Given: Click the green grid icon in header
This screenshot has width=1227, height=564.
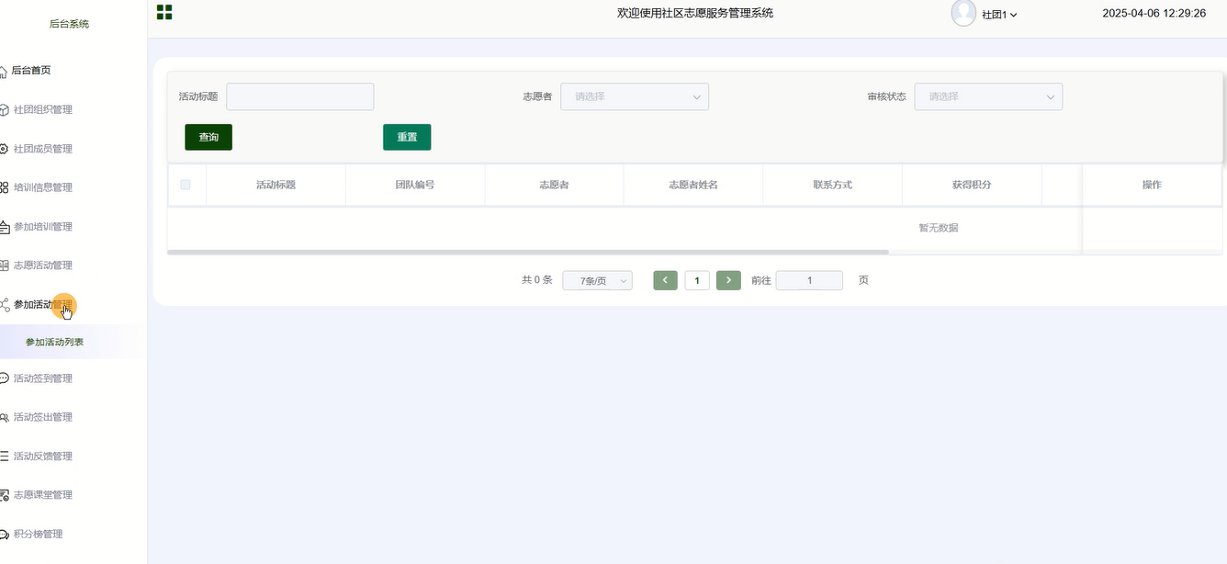Looking at the screenshot, I should (164, 12).
